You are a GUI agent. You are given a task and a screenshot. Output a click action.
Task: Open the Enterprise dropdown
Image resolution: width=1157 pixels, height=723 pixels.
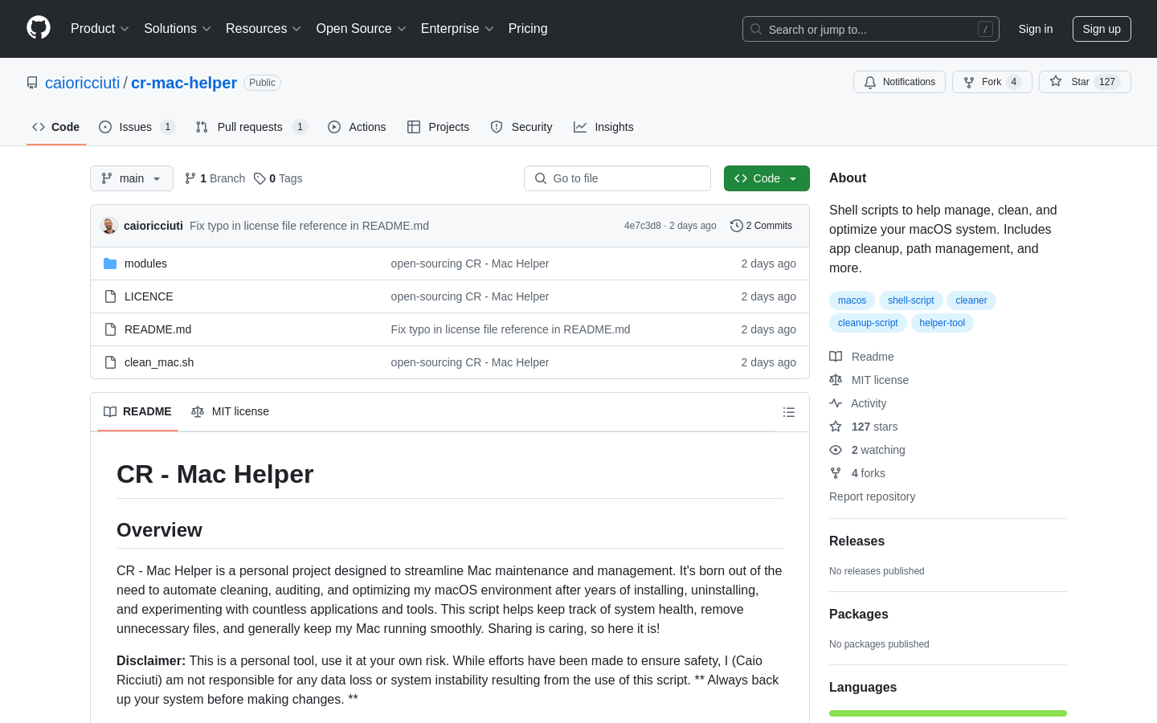coord(457,28)
